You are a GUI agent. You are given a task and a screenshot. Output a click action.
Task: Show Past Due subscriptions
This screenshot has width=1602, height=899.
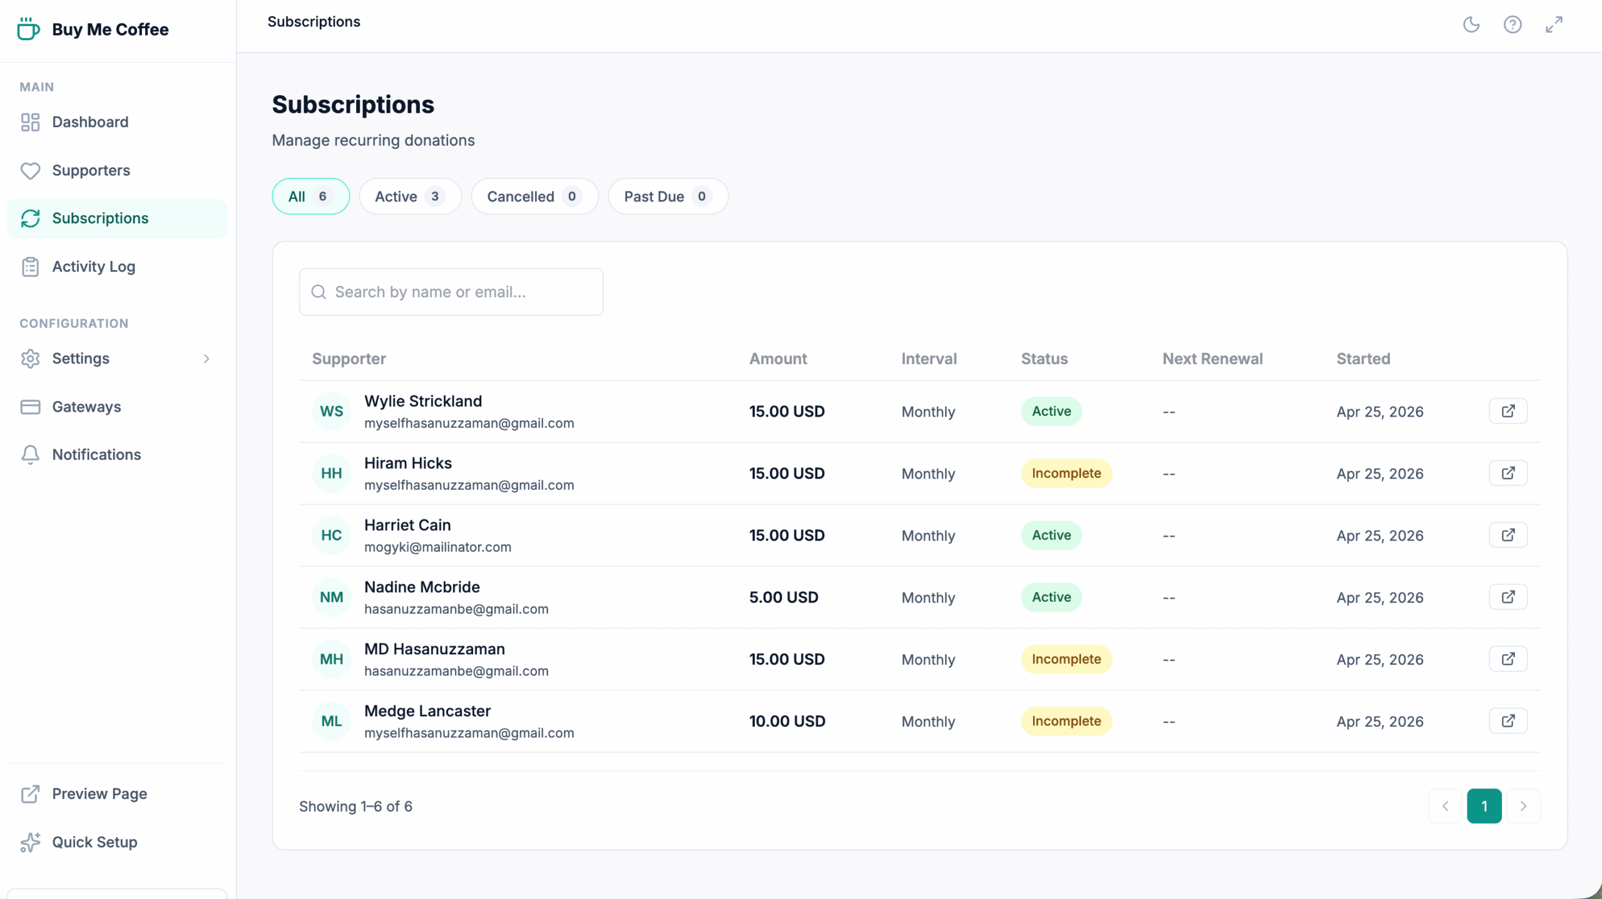(667, 196)
